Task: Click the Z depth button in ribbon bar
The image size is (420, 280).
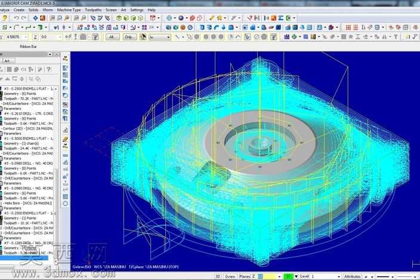Action: (x=36, y=37)
